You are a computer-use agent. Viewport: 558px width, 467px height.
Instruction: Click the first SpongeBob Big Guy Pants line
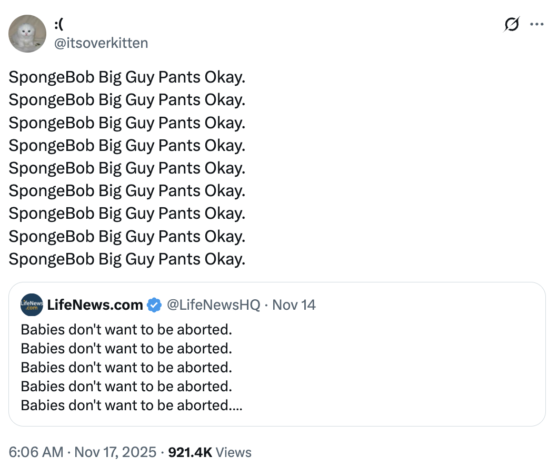pyautogui.click(x=127, y=77)
